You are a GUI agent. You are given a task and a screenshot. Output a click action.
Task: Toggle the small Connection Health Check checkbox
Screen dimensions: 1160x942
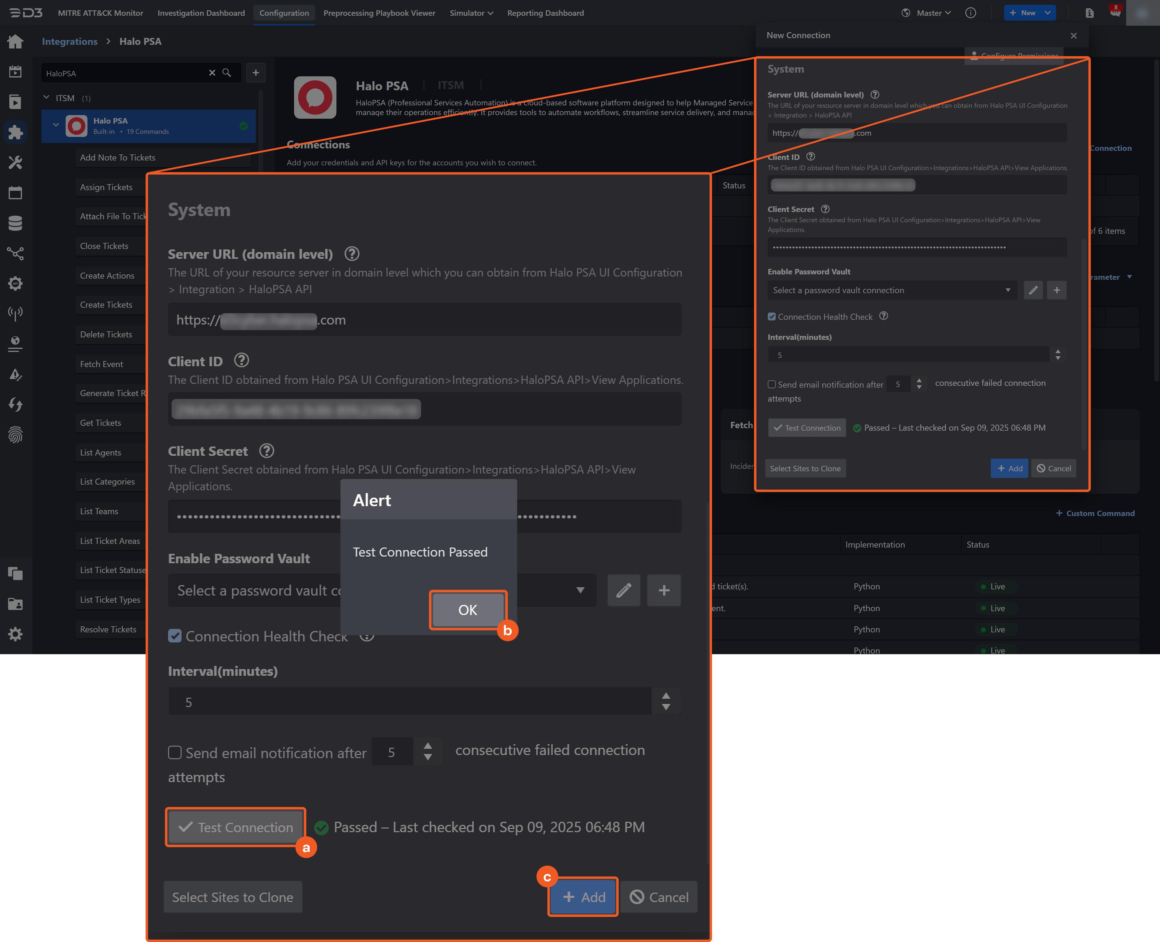coord(771,317)
